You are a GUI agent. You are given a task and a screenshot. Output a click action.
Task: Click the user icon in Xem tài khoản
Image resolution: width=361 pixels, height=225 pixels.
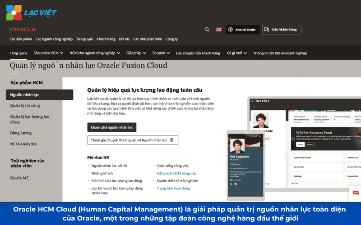tap(231, 29)
